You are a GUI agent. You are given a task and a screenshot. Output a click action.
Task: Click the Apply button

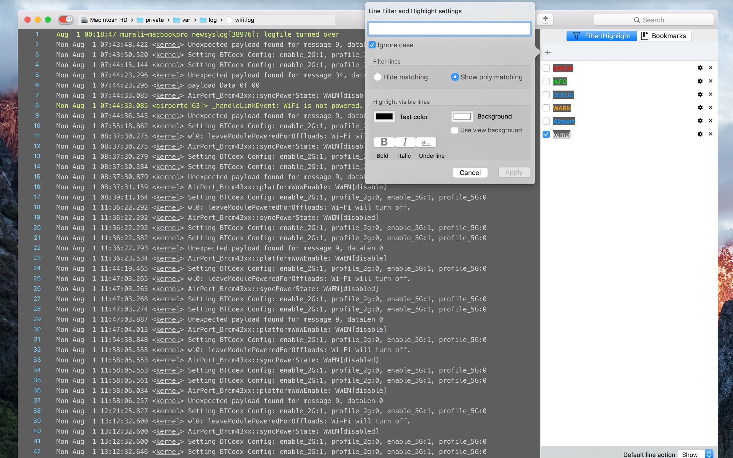[x=514, y=173]
